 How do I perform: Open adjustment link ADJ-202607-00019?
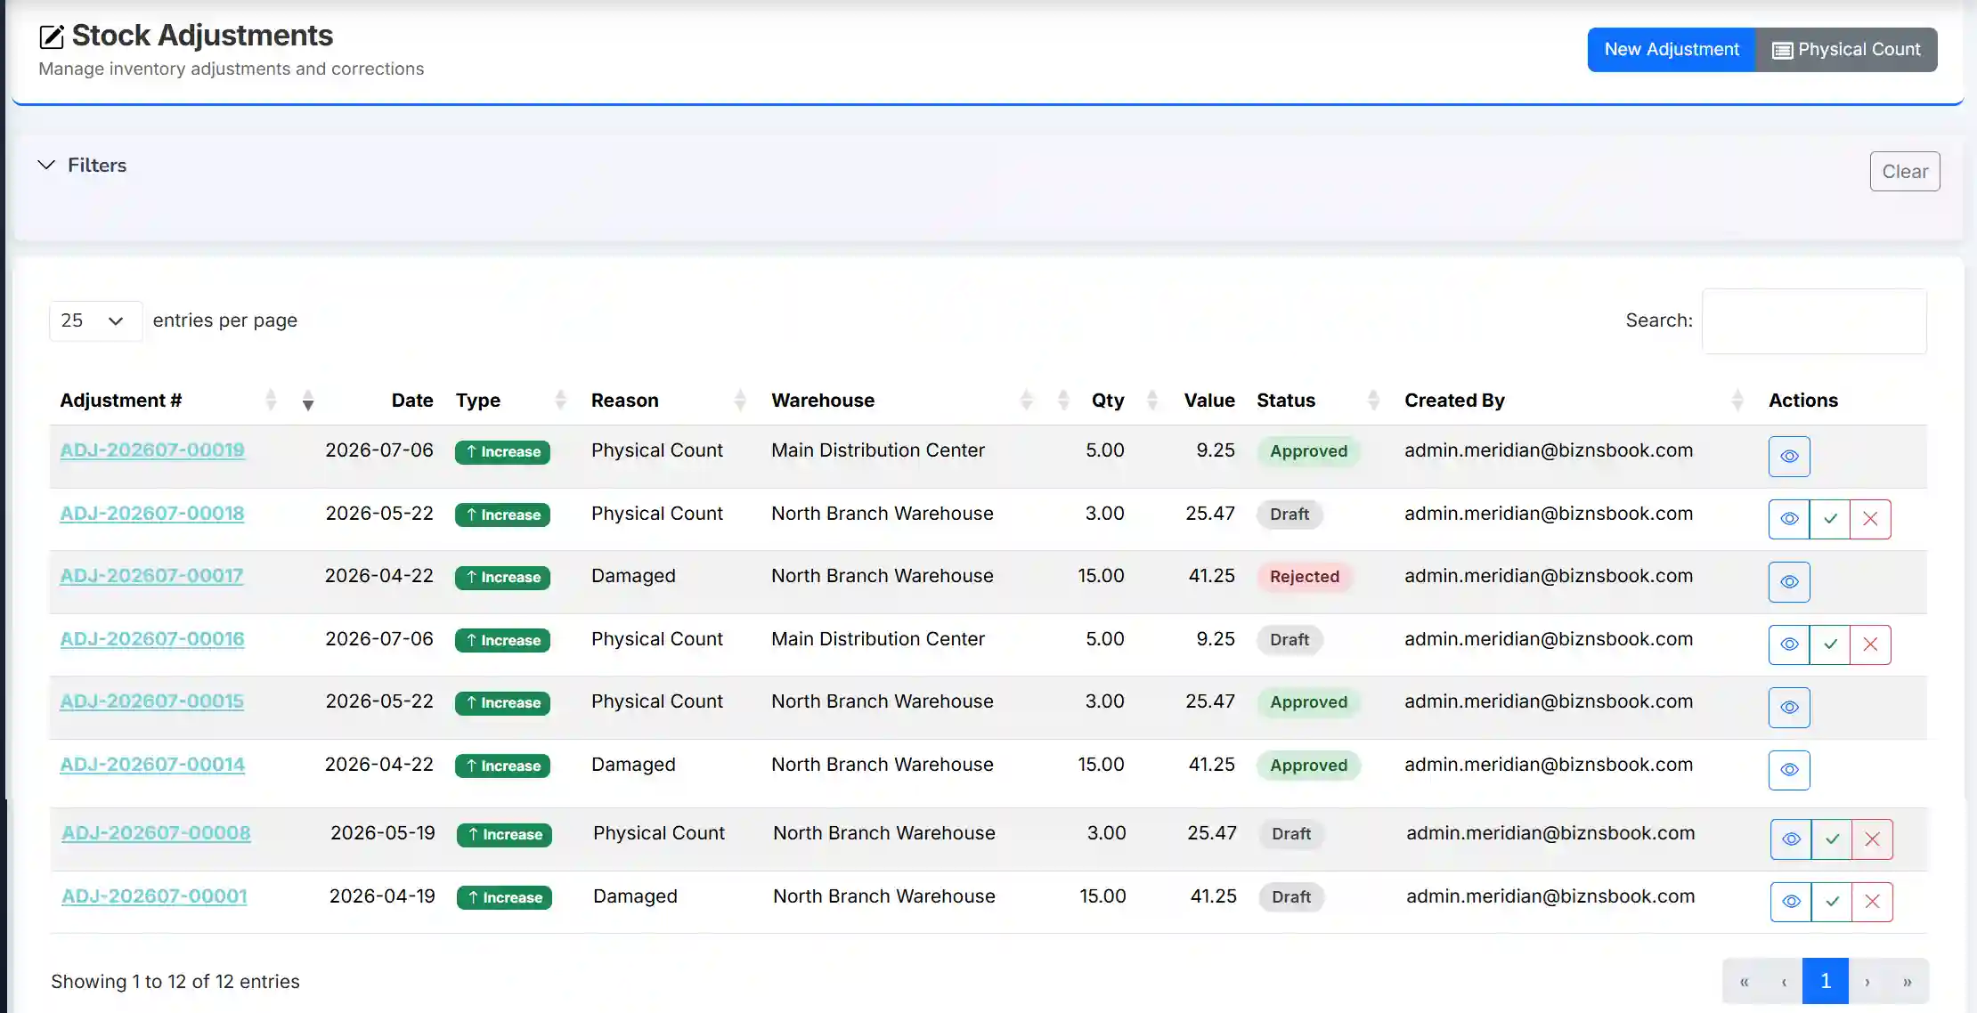[x=152, y=450]
